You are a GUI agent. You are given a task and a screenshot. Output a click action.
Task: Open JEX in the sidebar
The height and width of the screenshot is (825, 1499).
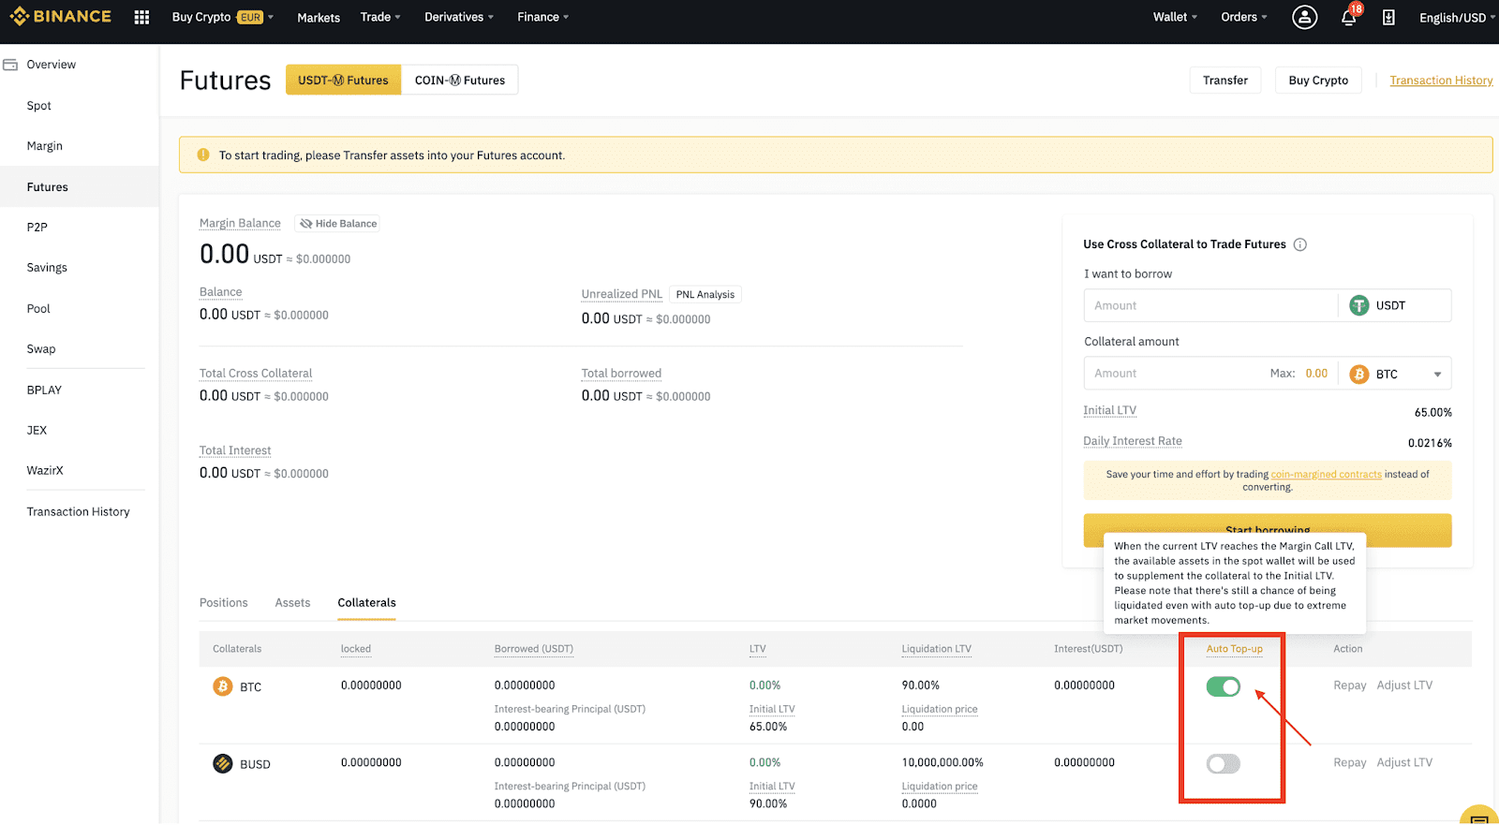click(37, 431)
